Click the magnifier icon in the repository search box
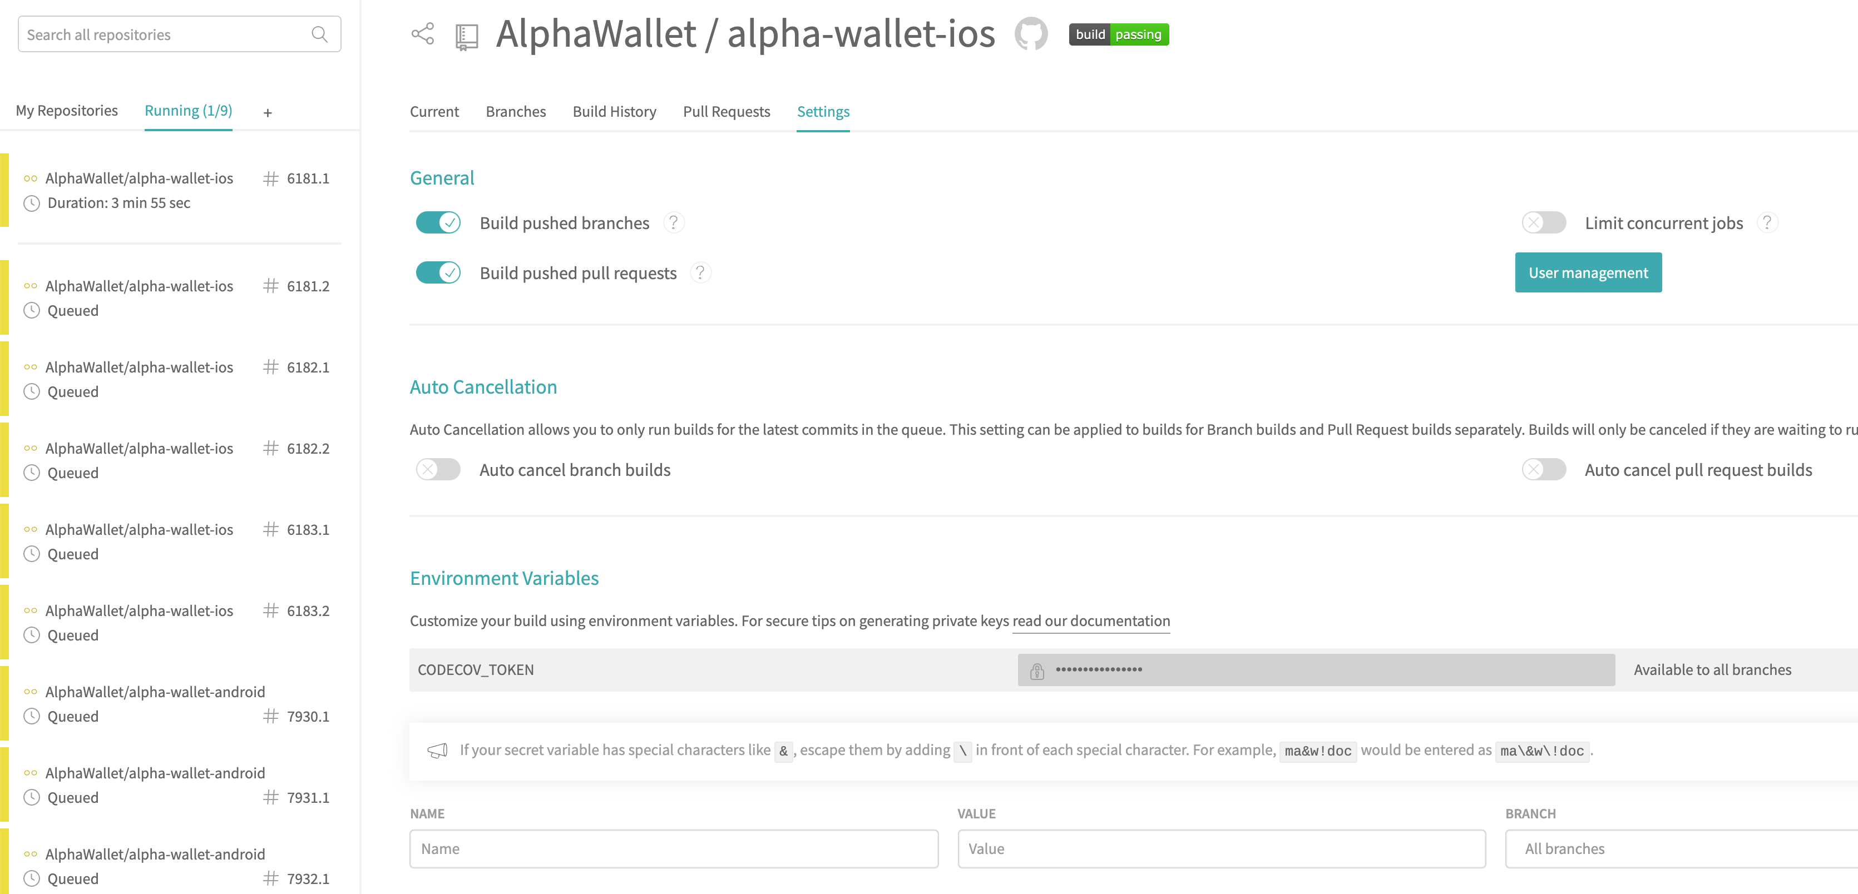1858x894 pixels. pyautogui.click(x=319, y=33)
